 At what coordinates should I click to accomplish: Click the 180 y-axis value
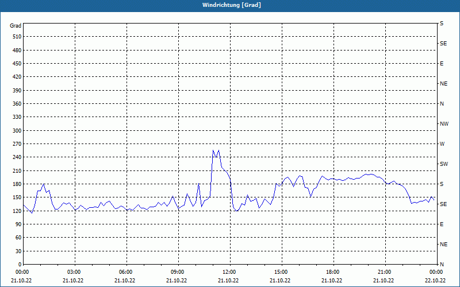point(17,184)
